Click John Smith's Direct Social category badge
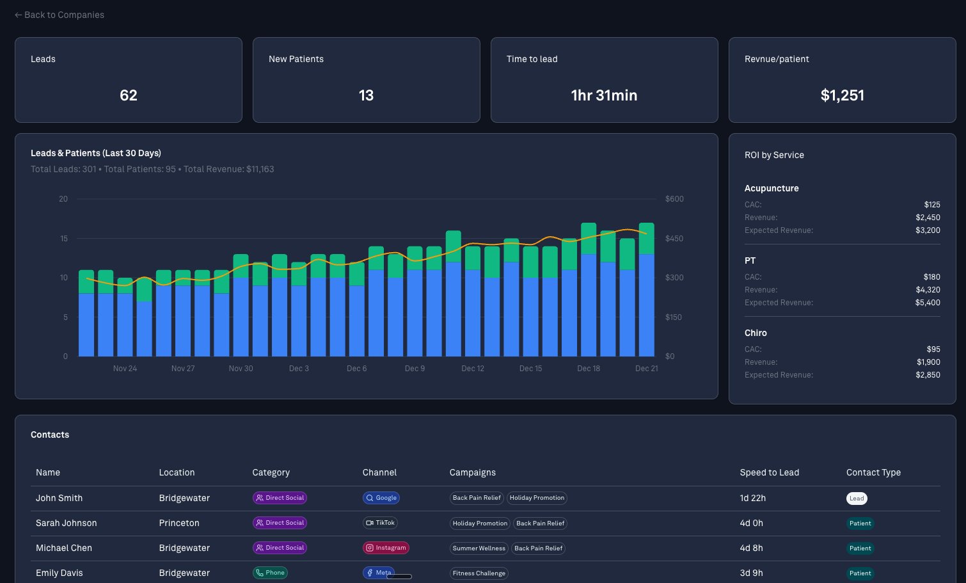The height and width of the screenshot is (583, 966). pos(280,498)
